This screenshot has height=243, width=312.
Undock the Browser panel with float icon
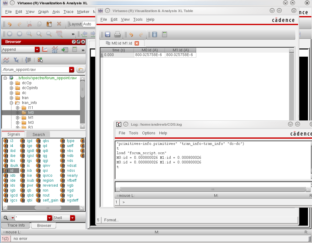tap(78, 42)
